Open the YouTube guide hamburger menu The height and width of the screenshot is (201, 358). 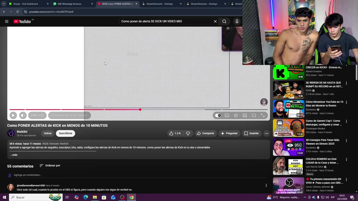7,21
